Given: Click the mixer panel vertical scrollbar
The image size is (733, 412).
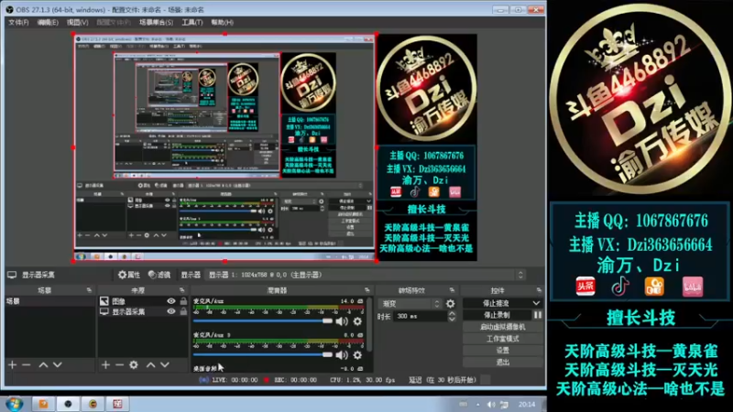Looking at the screenshot, I should pos(369,325).
